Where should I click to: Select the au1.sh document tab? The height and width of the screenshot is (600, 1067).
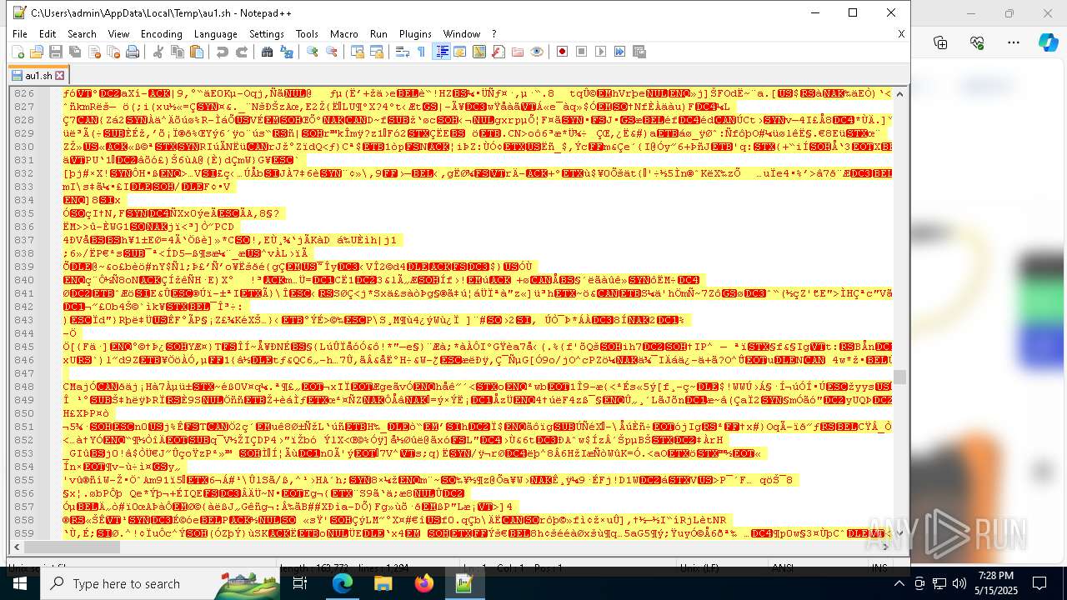coord(38,75)
